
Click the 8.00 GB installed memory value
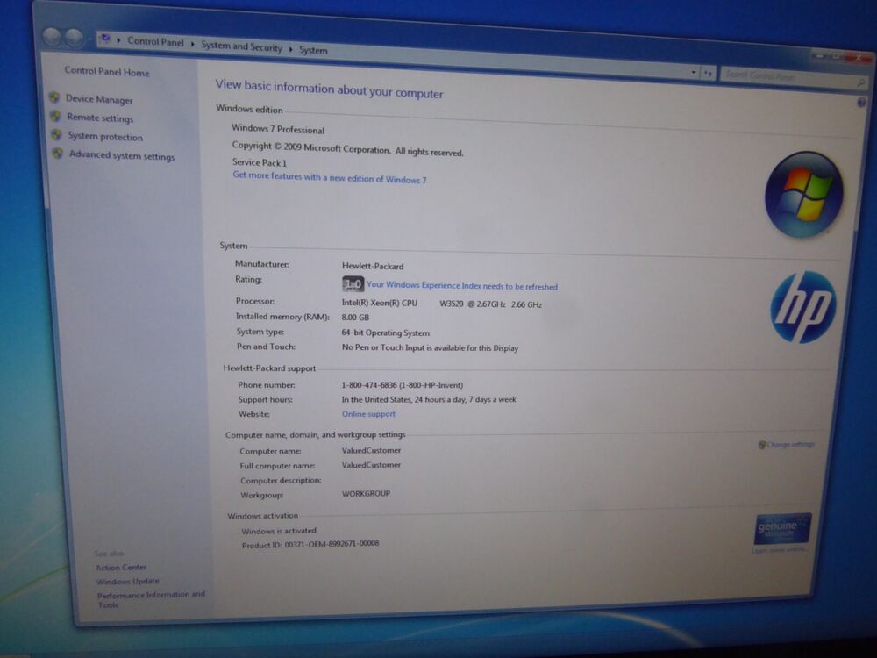[x=355, y=318]
